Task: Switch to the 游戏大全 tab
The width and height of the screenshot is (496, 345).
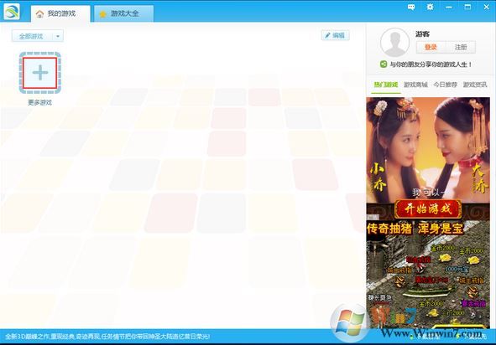Action: [x=123, y=13]
